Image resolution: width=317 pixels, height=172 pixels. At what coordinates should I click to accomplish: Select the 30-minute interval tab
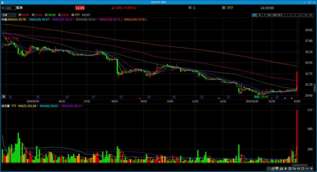pyautogui.click(x=305, y=15)
